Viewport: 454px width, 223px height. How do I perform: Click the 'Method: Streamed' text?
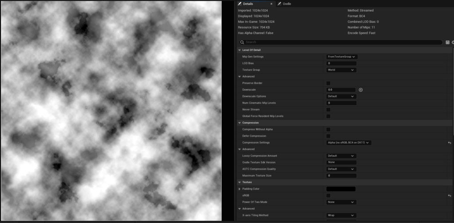[360, 11]
